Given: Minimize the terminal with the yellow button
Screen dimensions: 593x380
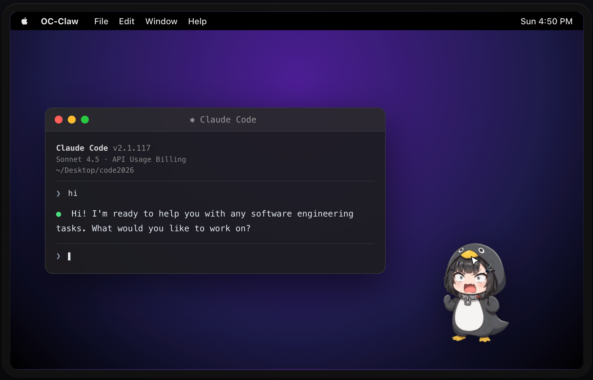Looking at the screenshot, I should (72, 120).
